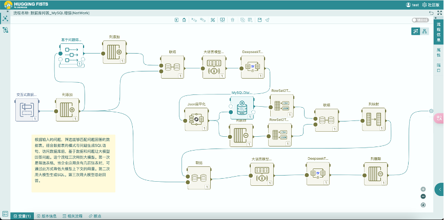Switch to the 断点 bottom tab
Viewport: 444px width, 220px height.
pyautogui.click(x=95, y=216)
